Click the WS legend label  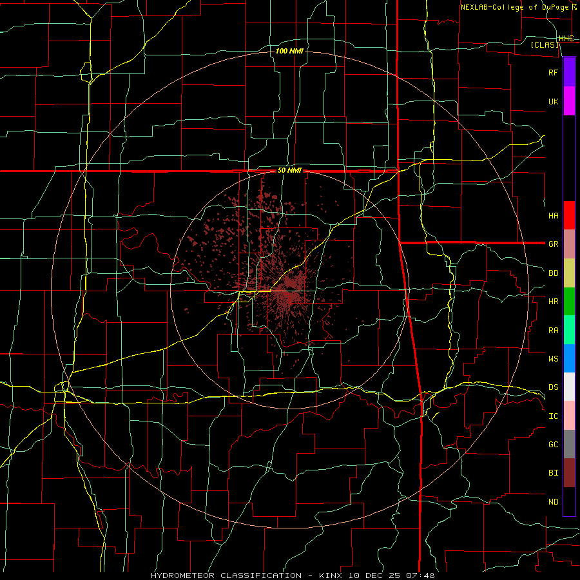[553, 358]
